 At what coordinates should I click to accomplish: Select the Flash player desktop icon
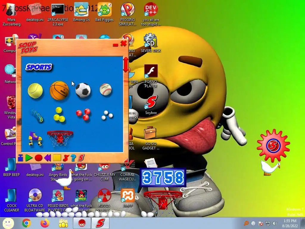click(151, 76)
